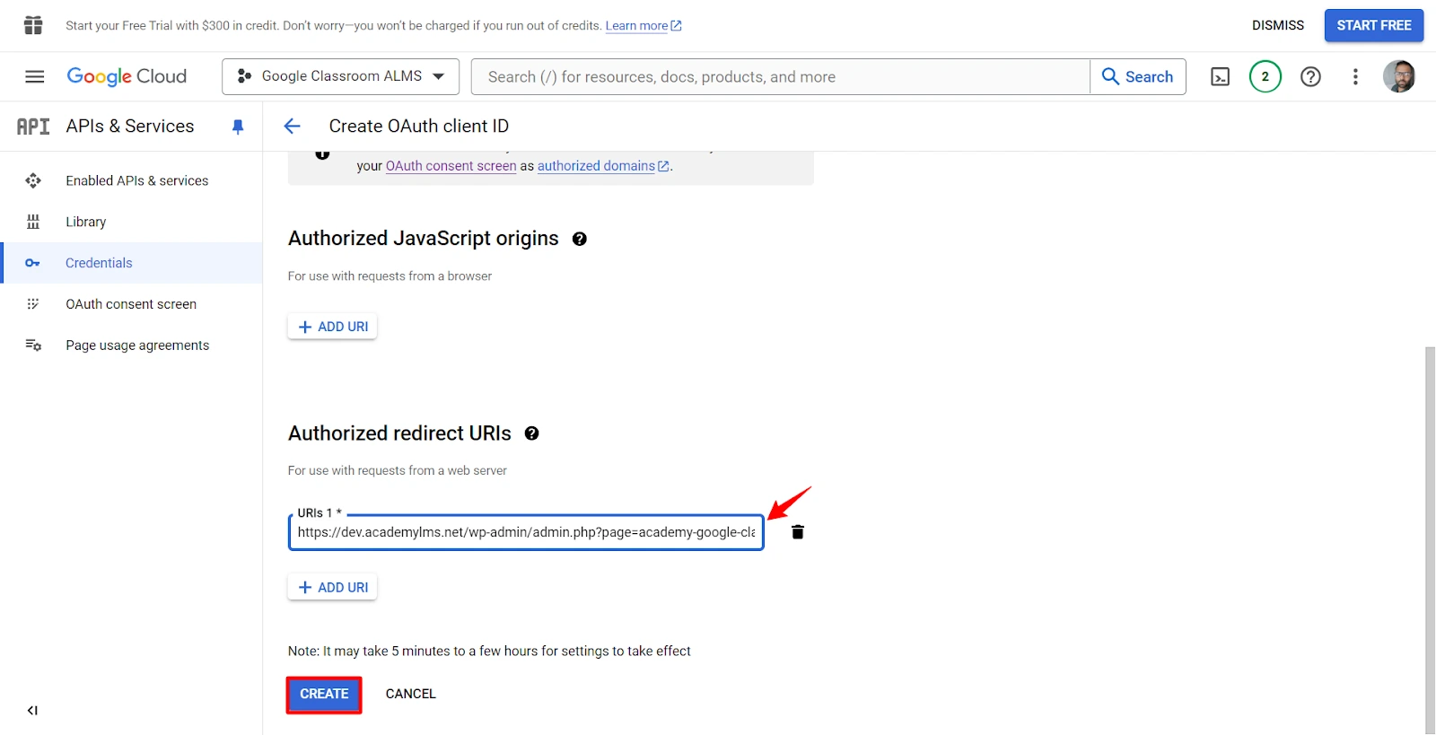Open the authorized domains external link
Viewport: 1436px width, 735px height.
point(603,166)
